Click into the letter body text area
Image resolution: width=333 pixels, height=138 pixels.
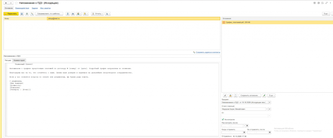point(113,99)
